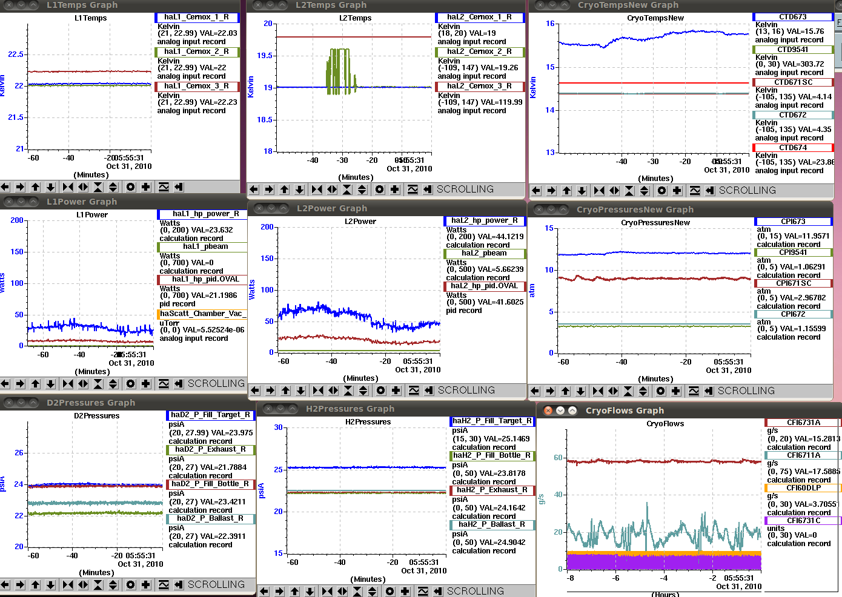Pan left in the L2Power graph toolbar
Viewport: 842px width, 597px height.
255,391
